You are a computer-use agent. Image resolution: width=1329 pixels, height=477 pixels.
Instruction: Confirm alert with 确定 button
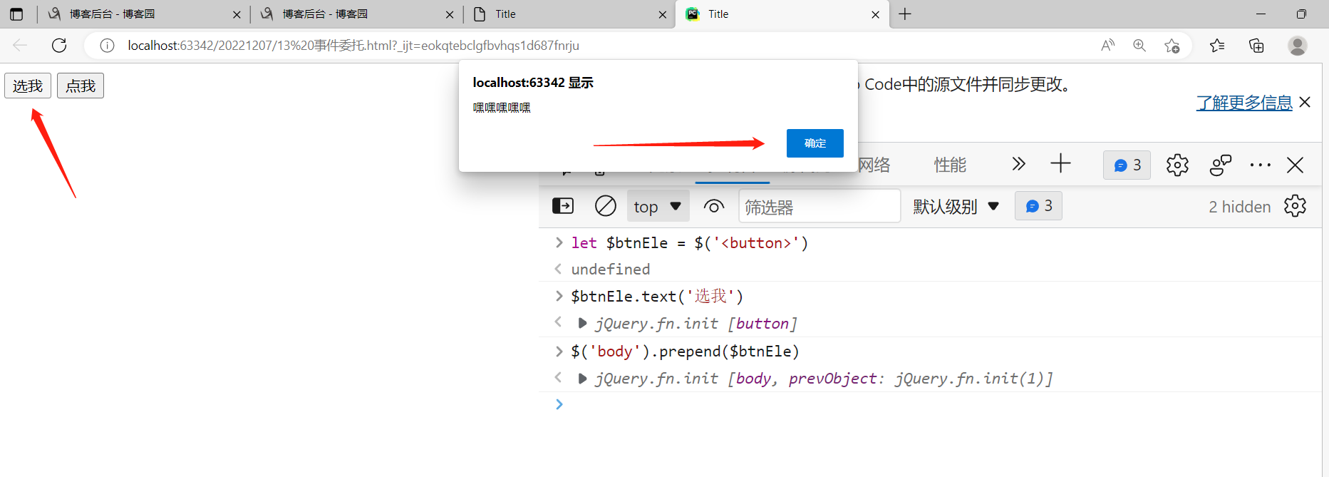tap(815, 143)
